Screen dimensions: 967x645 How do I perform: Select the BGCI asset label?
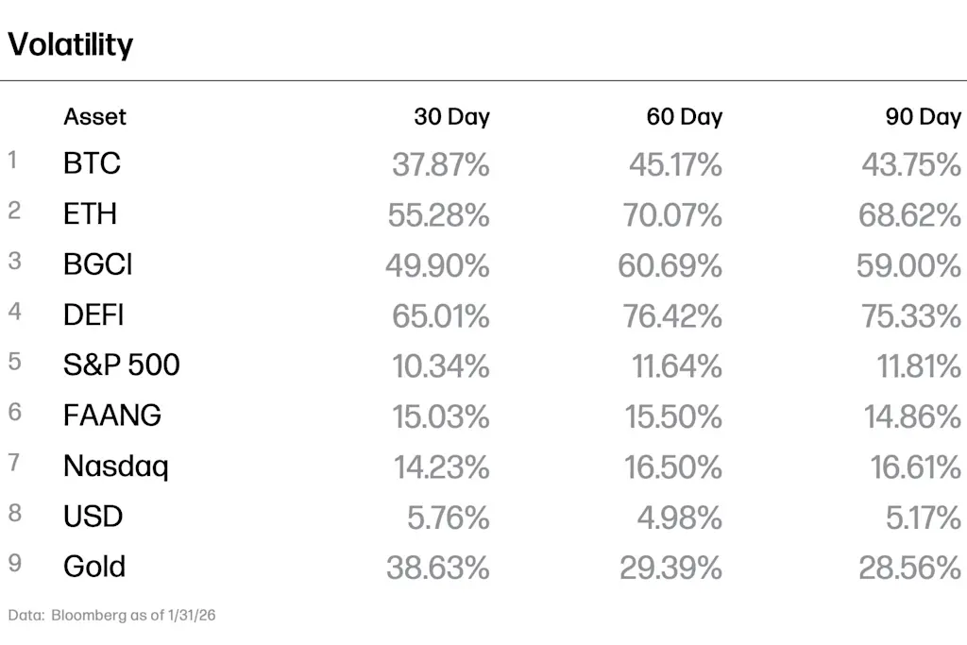tap(97, 264)
